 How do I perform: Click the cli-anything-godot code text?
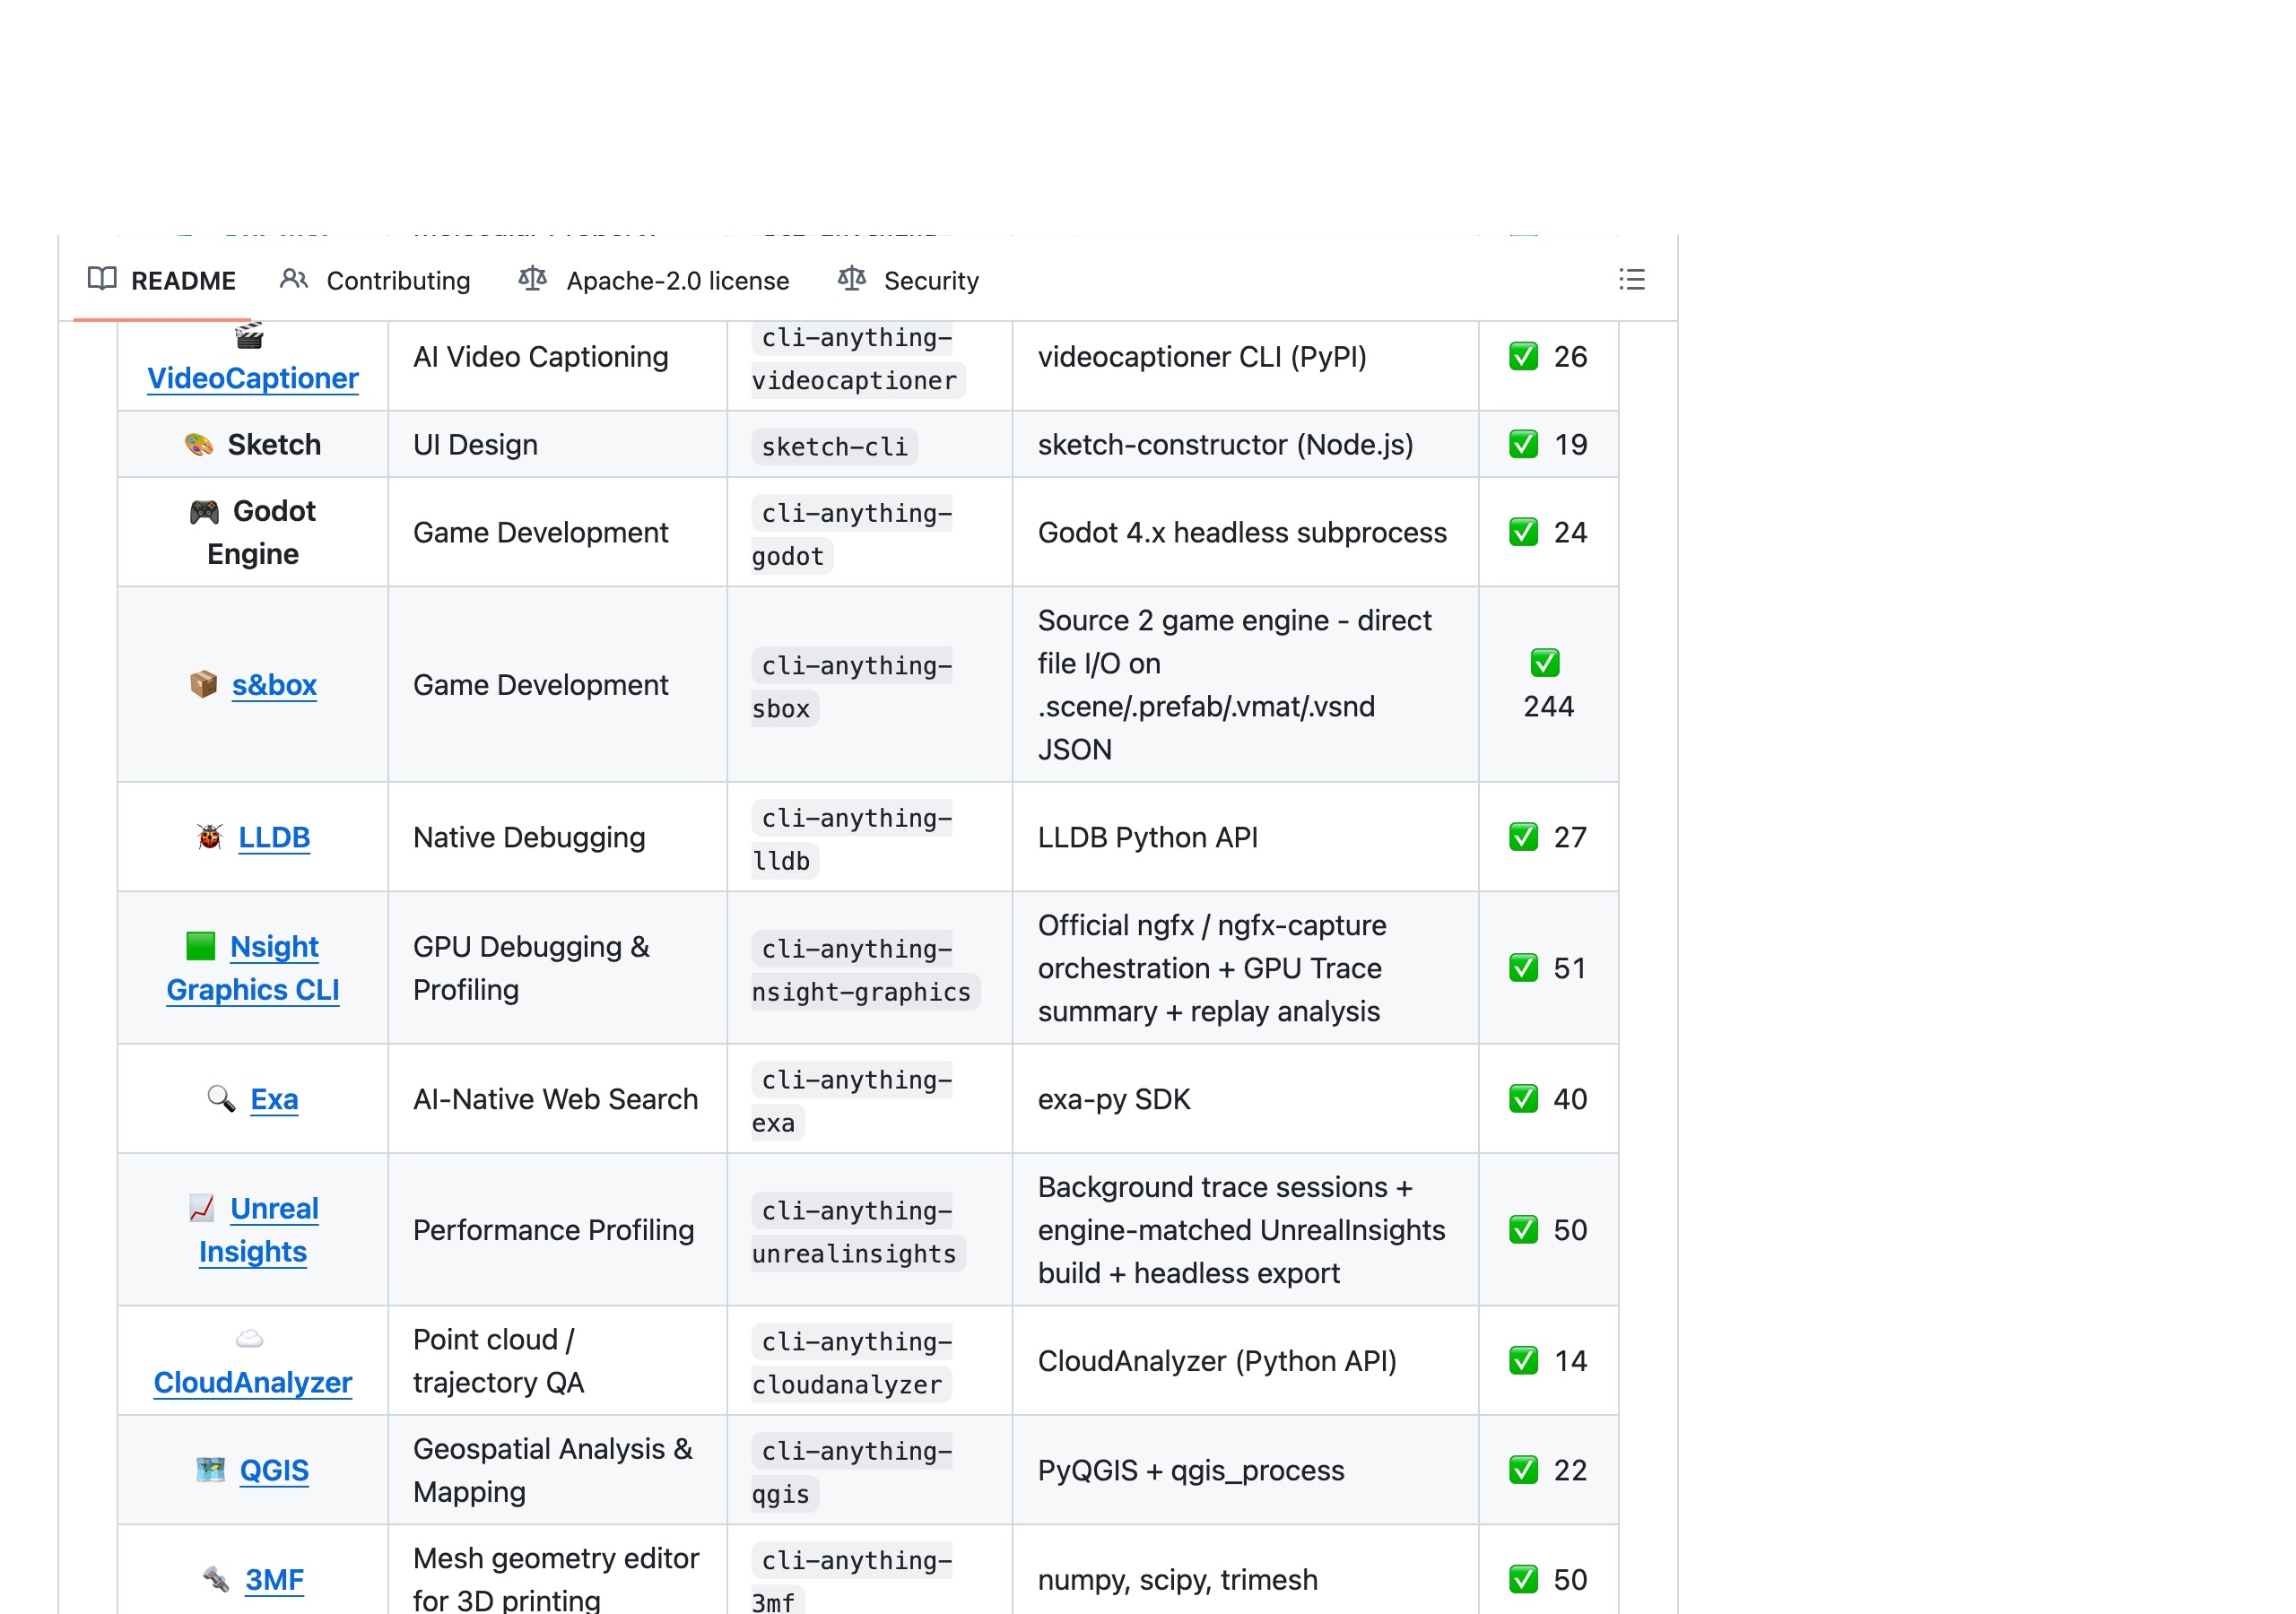pyautogui.click(x=852, y=534)
